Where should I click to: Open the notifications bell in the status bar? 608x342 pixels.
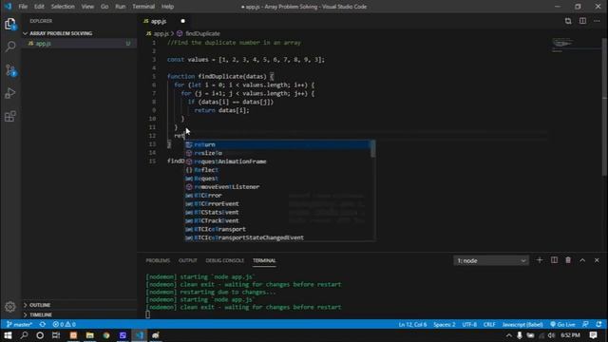599,324
